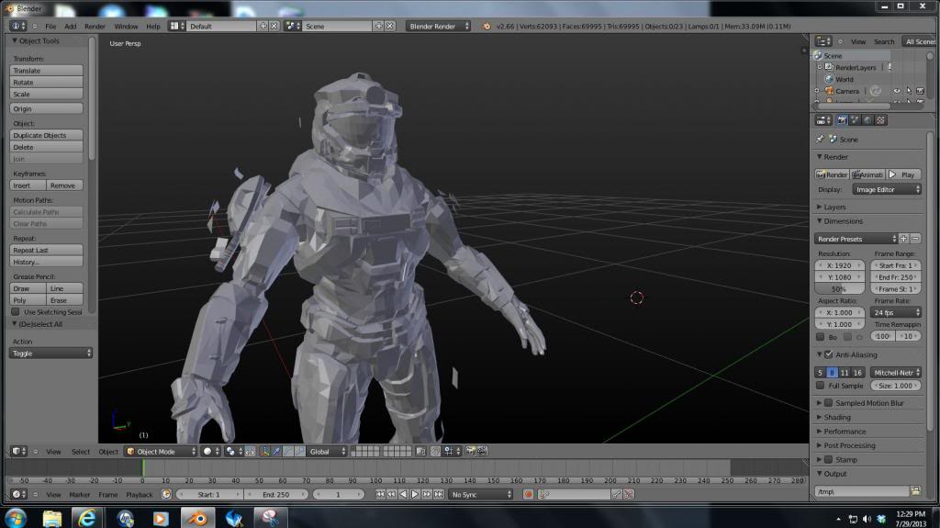The image size is (940, 528).
Task: Open the Render properties camera tab
Action: [x=843, y=120]
